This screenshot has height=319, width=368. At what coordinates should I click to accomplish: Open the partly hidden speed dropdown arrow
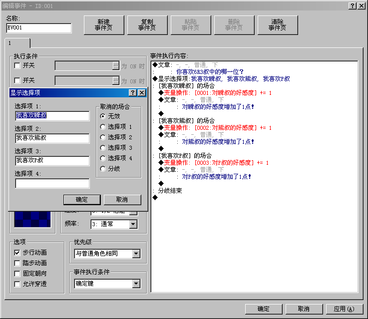click(x=133, y=213)
